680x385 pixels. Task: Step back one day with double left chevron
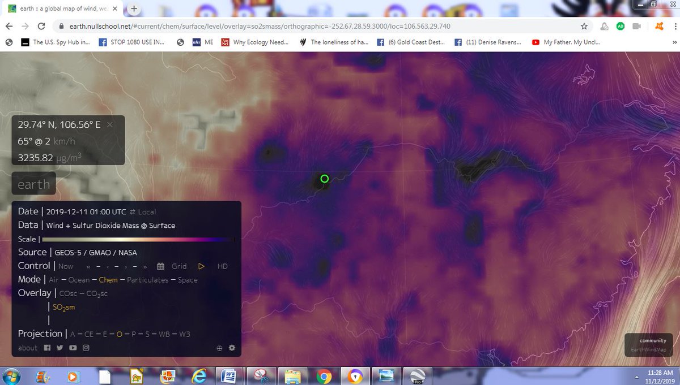click(89, 266)
